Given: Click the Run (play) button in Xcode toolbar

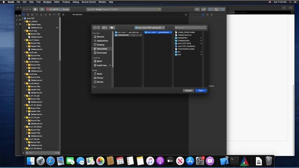Looking at the screenshot, I should click(36, 9).
